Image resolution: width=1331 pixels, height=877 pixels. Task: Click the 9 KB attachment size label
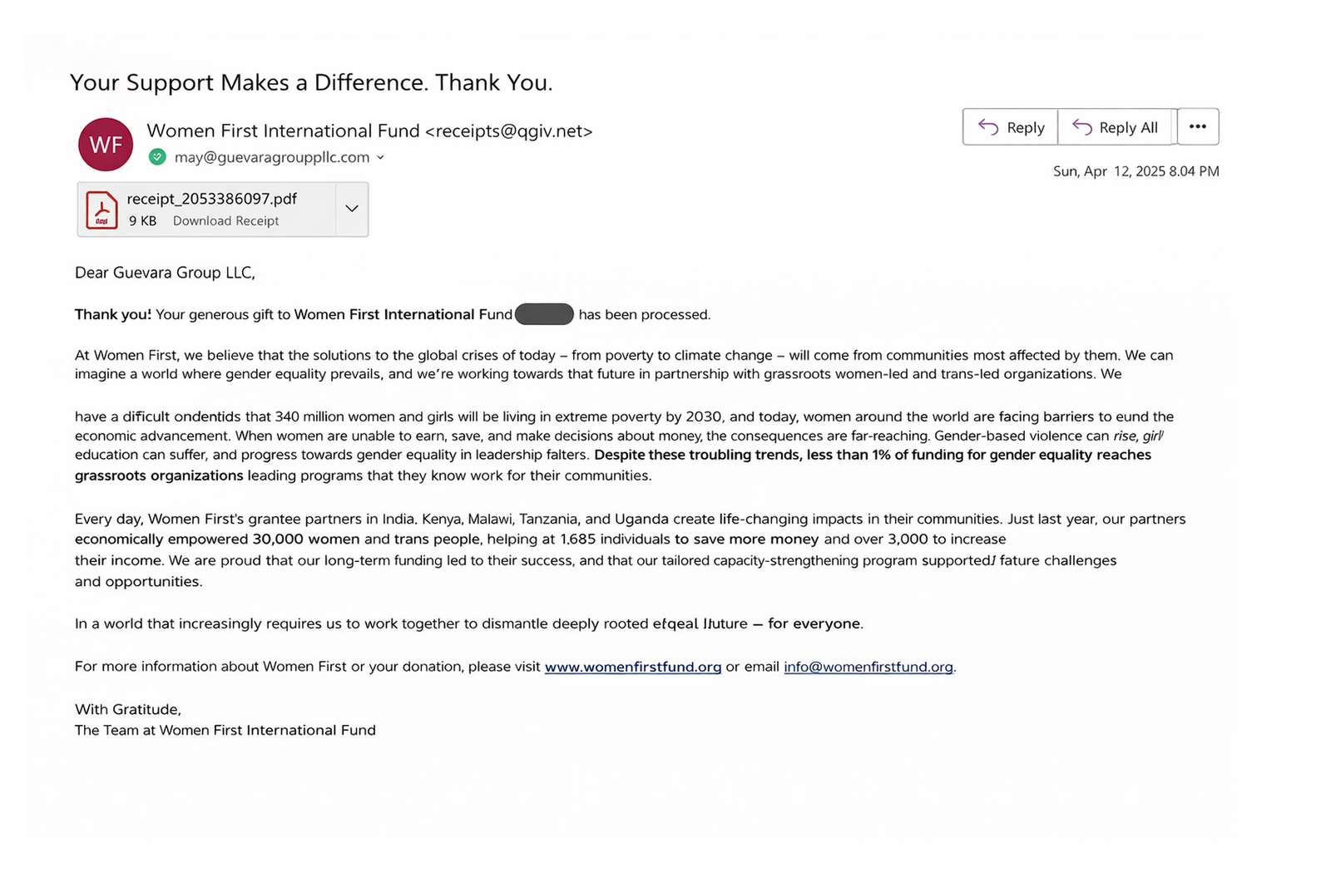tap(142, 221)
